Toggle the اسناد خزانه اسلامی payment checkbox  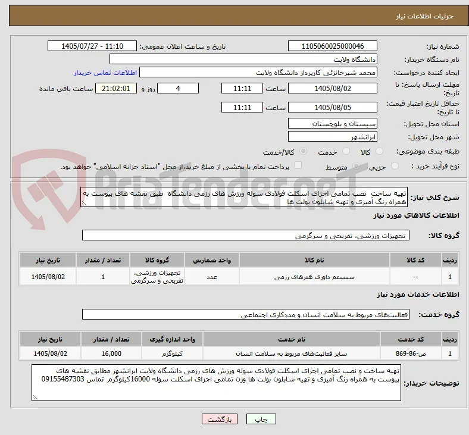click(298, 165)
